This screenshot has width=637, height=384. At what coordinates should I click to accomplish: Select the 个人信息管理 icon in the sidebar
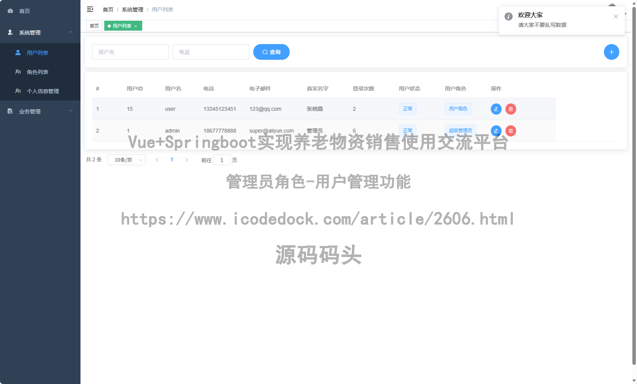pos(18,91)
